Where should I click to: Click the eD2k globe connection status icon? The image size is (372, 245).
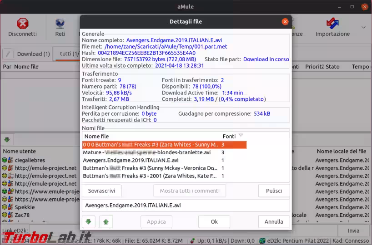pyautogui.click(x=262, y=241)
